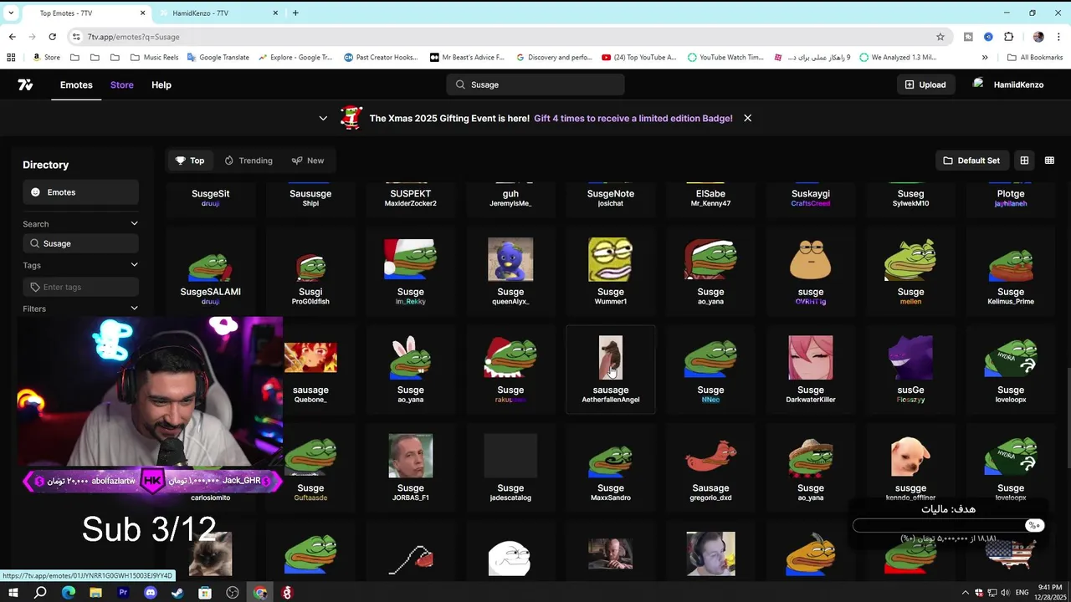Image resolution: width=1071 pixels, height=602 pixels.
Task: Open the Gift 4 times badge link
Action: coord(633,118)
